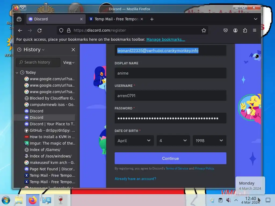Viewport: 275px width, 206px height.
Task: Click the Username field arren0791
Action: click(170, 95)
